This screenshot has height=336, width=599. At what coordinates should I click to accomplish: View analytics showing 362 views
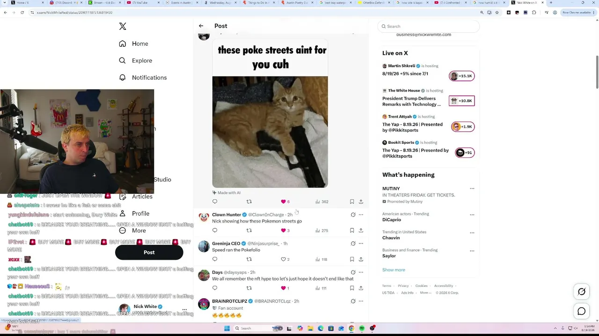pos(321,202)
